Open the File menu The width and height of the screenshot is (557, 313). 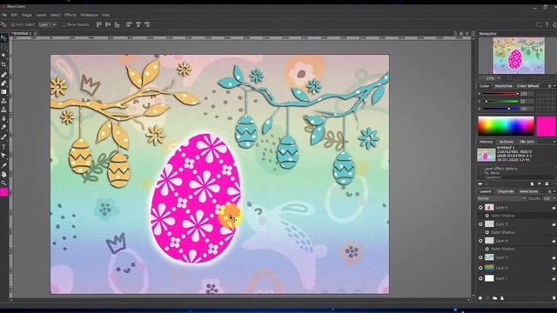(x=3, y=15)
